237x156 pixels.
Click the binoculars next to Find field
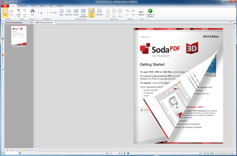click(20, 153)
